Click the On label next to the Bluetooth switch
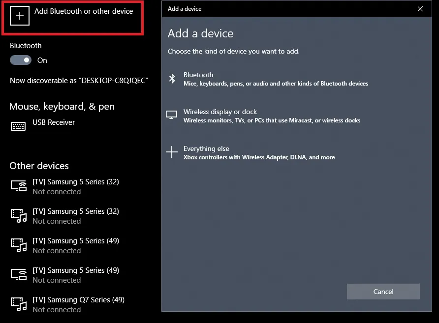439x323 pixels. [x=42, y=60]
